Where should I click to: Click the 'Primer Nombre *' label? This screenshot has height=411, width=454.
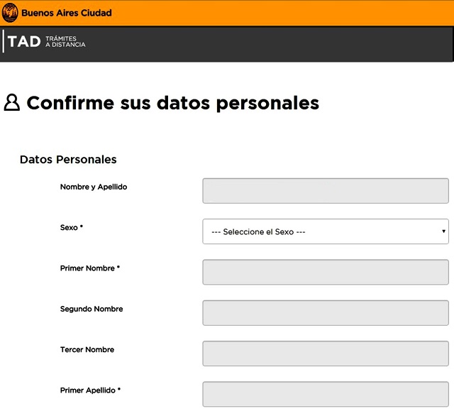coord(90,268)
